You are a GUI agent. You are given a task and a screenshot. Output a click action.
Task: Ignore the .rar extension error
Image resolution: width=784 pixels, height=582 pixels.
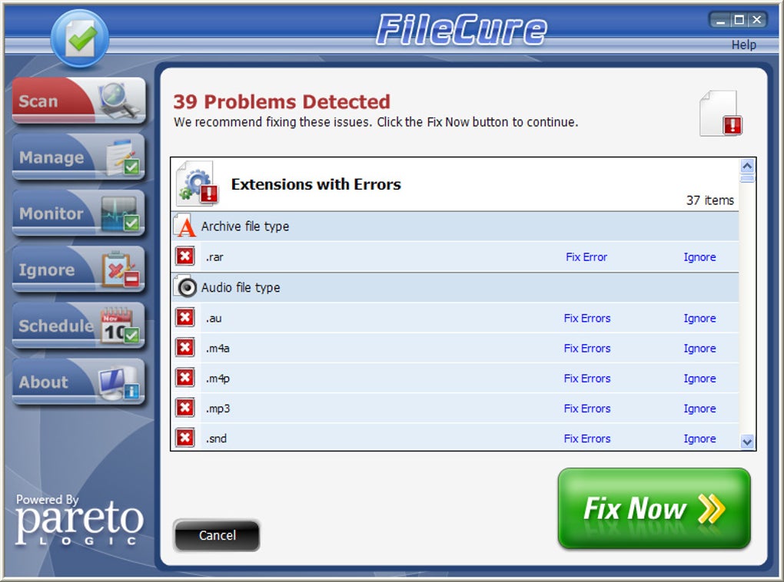pos(699,257)
